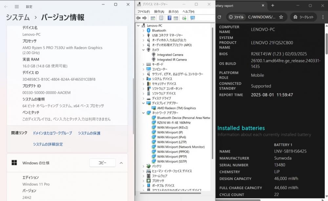Open the ファイル(F) menu
328x201 pixels.
click(144, 11)
